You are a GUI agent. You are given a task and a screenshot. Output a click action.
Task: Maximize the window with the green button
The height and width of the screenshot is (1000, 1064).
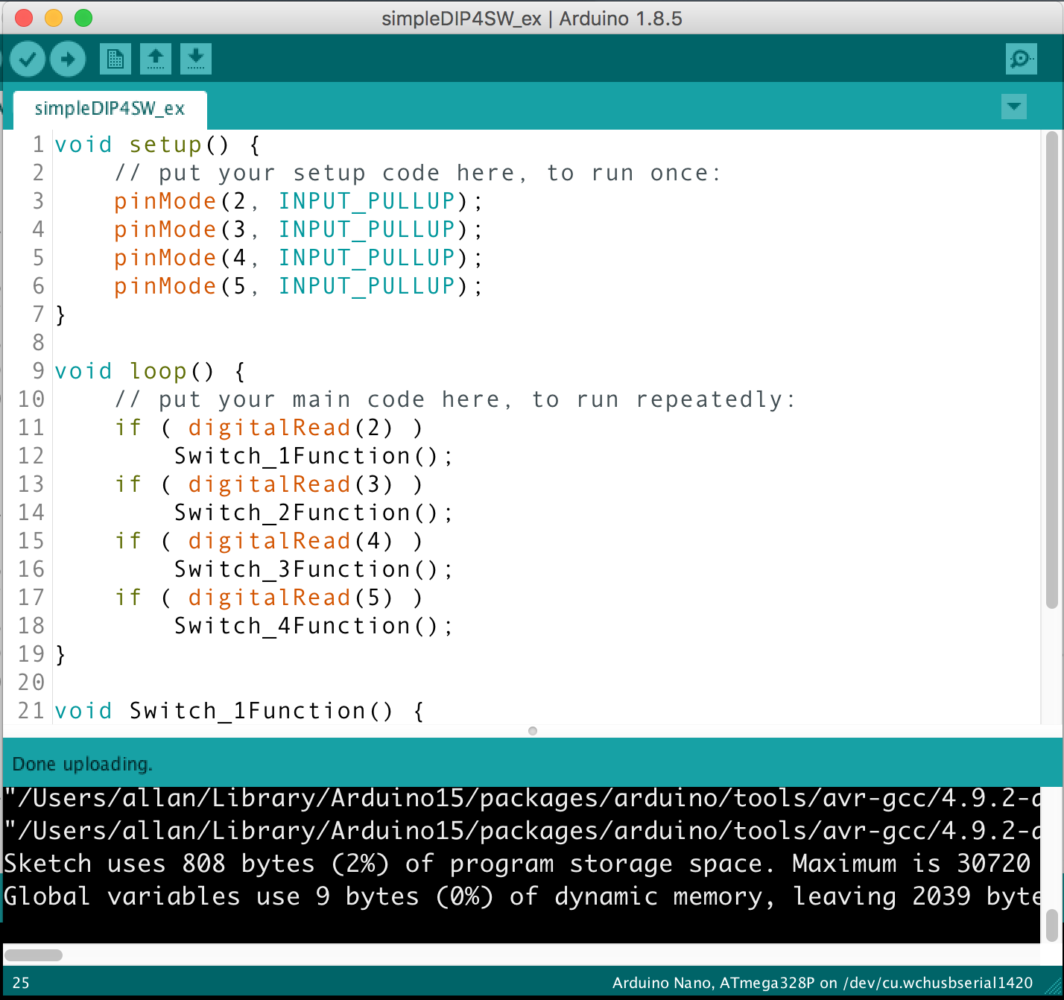83,18
